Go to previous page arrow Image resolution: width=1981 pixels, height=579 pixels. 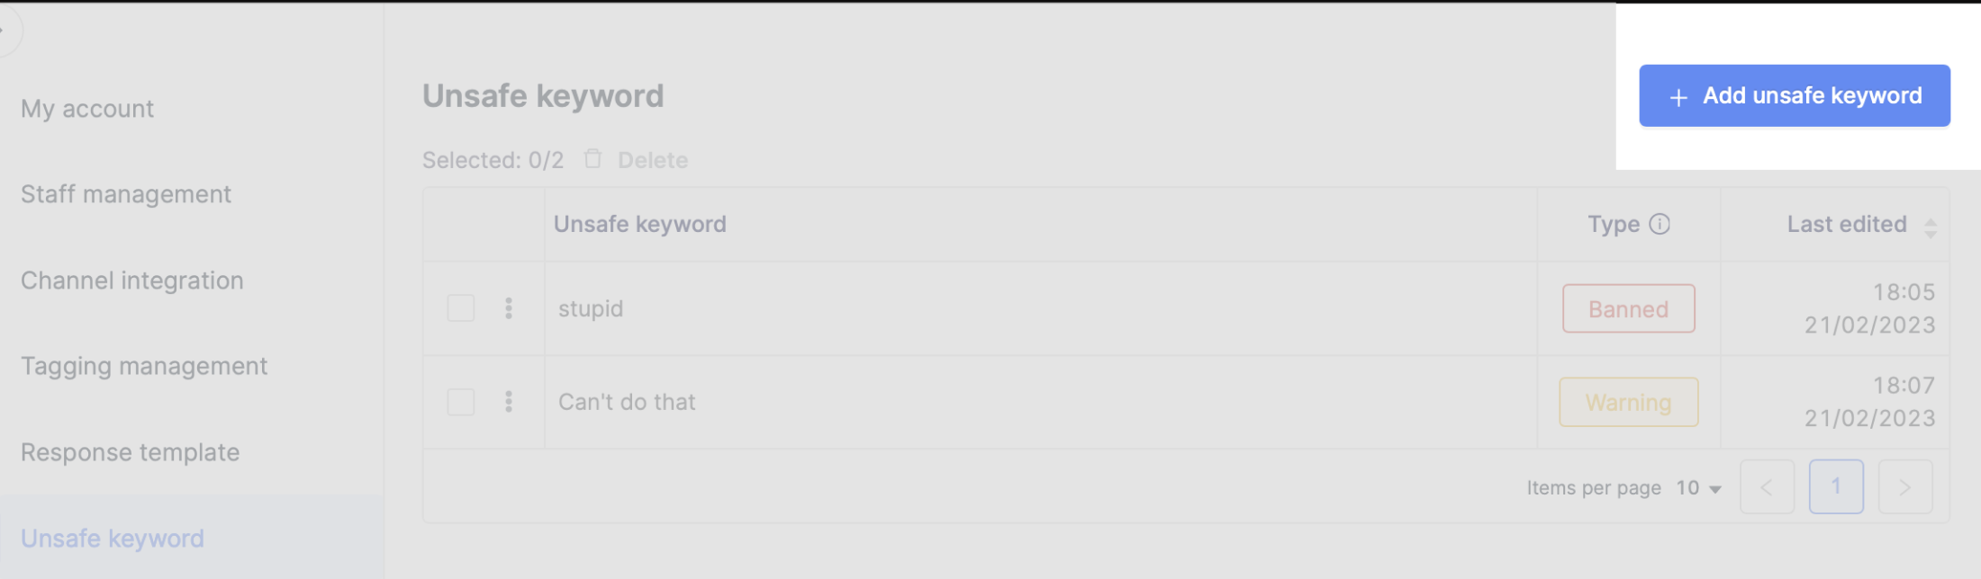(1767, 487)
